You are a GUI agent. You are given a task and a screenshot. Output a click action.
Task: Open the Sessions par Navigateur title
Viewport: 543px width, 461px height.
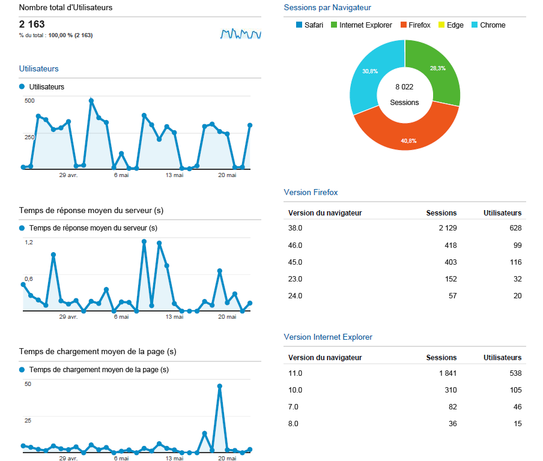pyautogui.click(x=327, y=8)
